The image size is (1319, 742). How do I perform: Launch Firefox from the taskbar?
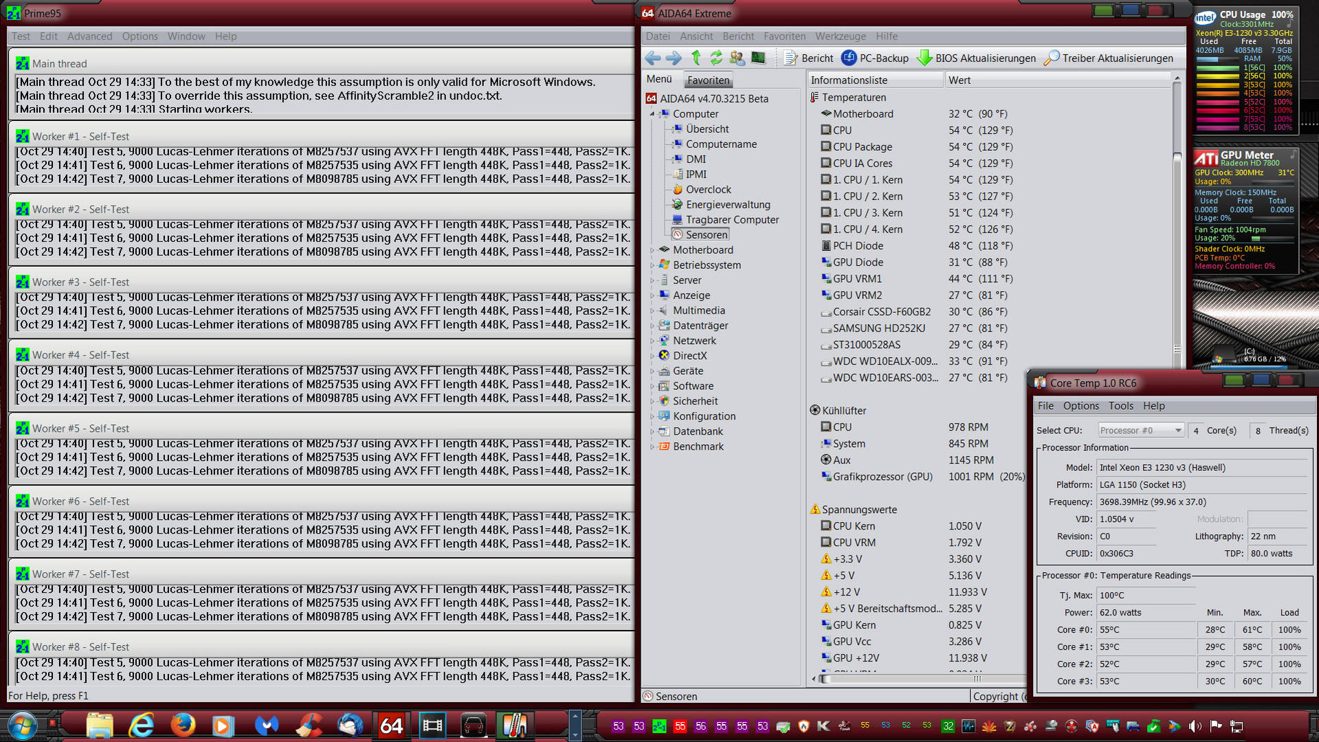pyautogui.click(x=183, y=725)
